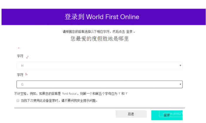Click the instruction text above the security question
This screenshot has width=206, height=123.
click(99, 31)
